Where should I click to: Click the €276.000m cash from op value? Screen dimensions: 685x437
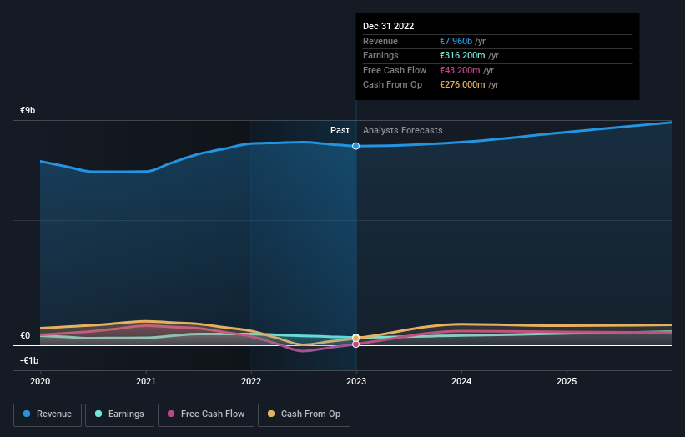462,85
